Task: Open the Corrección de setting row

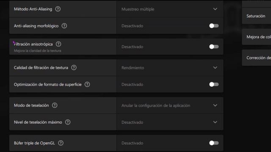Action: [257, 58]
